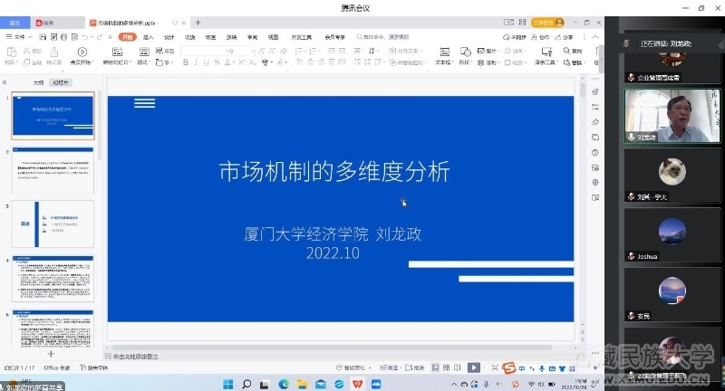Click the WPS icon in Windows taskbar
This screenshot has width=725, height=391.
click(x=357, y=384)
